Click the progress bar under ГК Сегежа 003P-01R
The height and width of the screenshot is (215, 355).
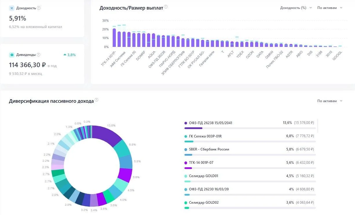[250, 142]
